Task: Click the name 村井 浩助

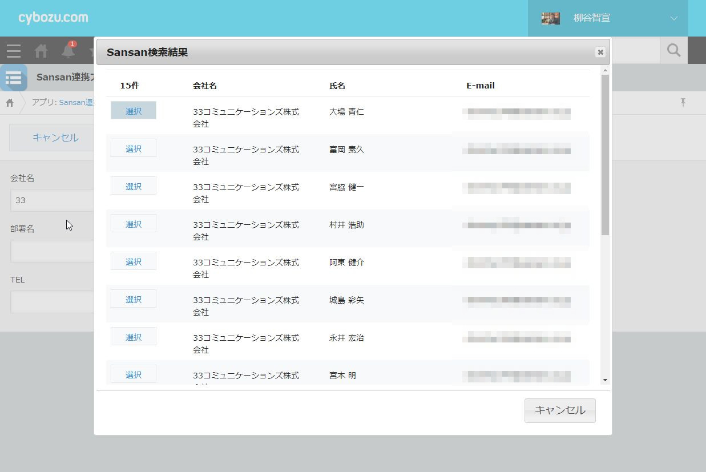Action: [346, 225]
